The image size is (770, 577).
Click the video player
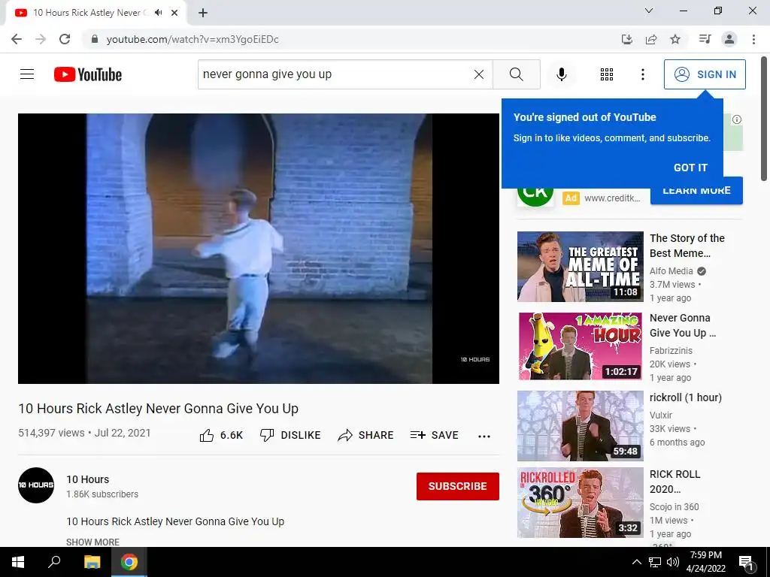(x=259, y=249)
